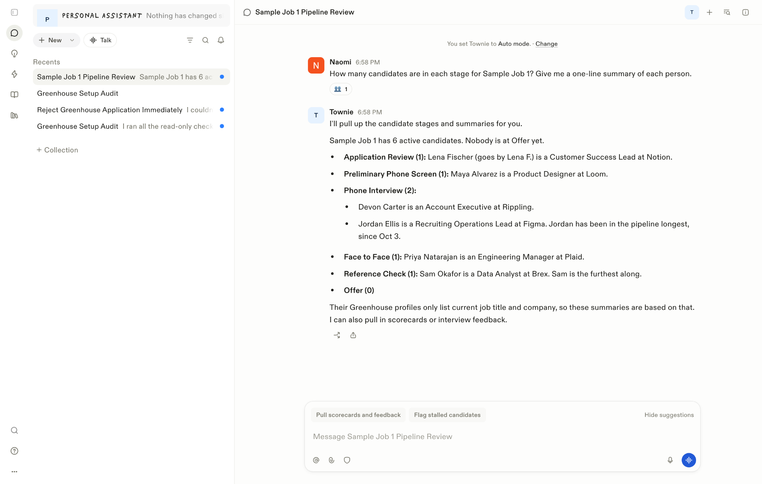762x484 pixels.
Task: Open the more options ellipsis menu
Action: (14, 471)
